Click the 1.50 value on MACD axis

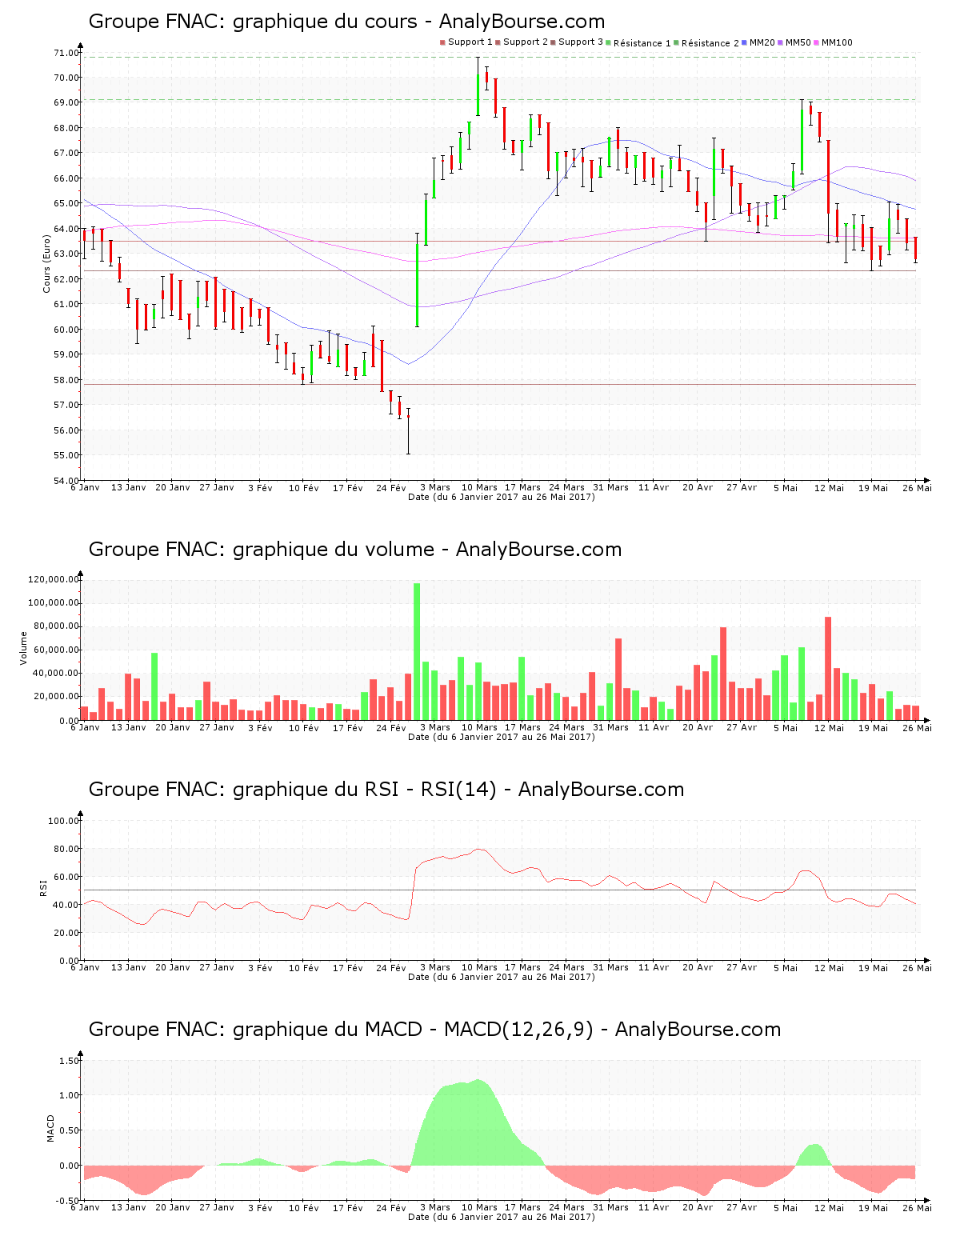click(70, 1061)
